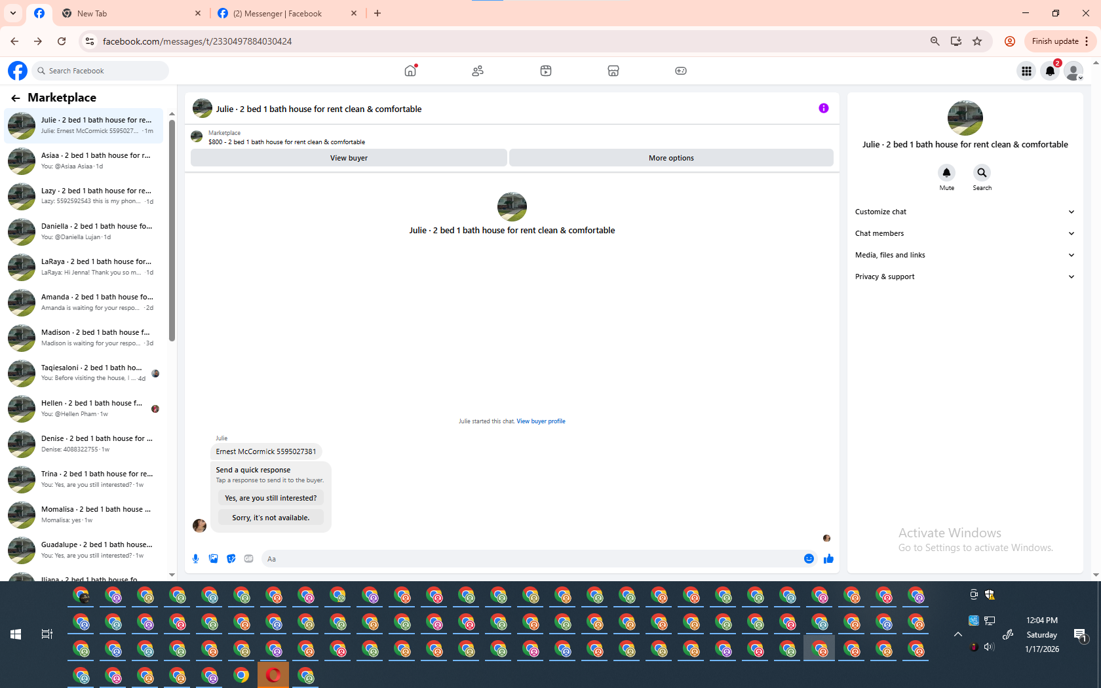
Task: Open the emoji picker
Action: click(809, 559)
